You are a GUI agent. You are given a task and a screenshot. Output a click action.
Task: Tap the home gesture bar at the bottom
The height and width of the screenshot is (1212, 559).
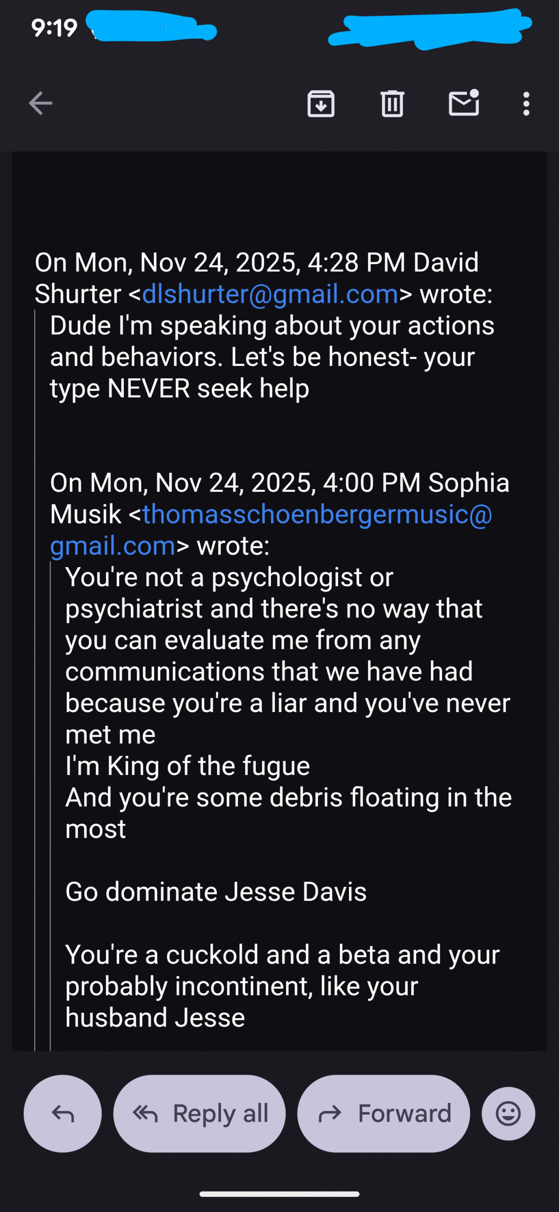click(279, 1194)
